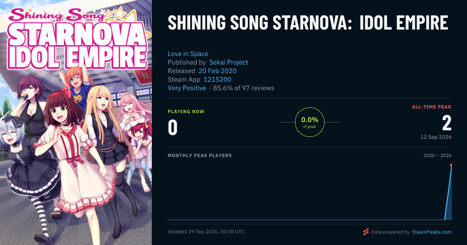Click the 85.6% of 97 reviews text
This screenshot has width=467, height=245.
(244, 88)
